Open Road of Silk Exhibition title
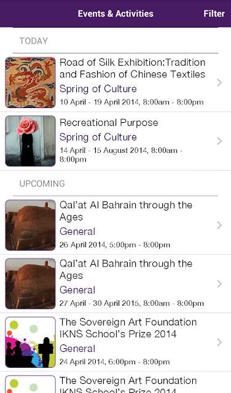Screen dimensions: 231x393 tap(133, 68)
